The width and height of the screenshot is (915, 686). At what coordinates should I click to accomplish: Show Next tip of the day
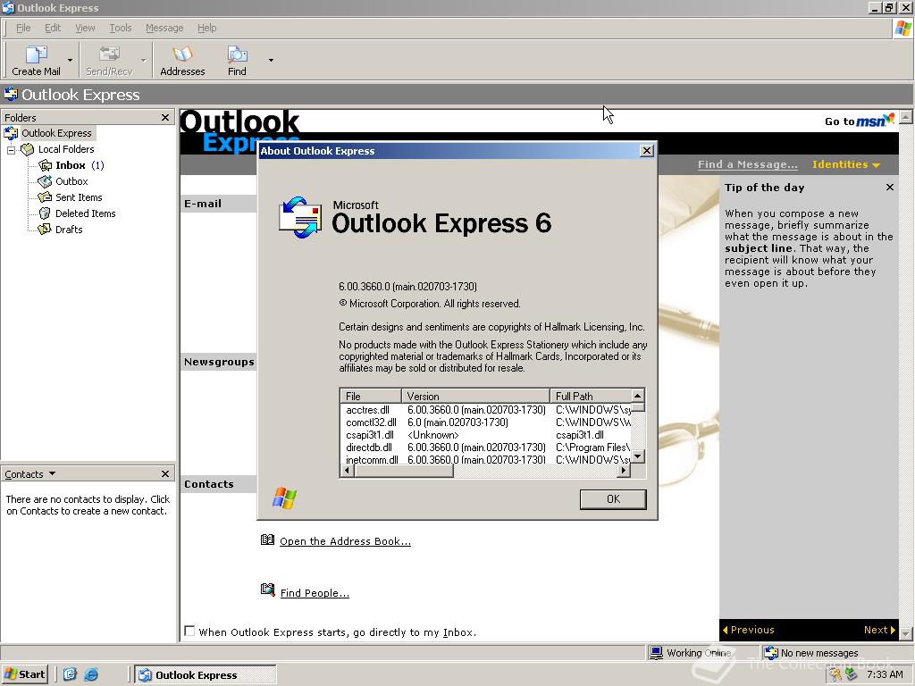pyautogui.click(x=879, y=630)
